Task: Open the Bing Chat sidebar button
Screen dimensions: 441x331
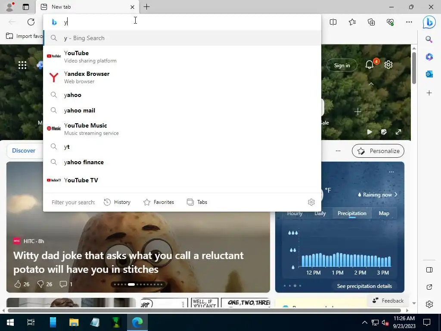Action: tap(429, 22)
